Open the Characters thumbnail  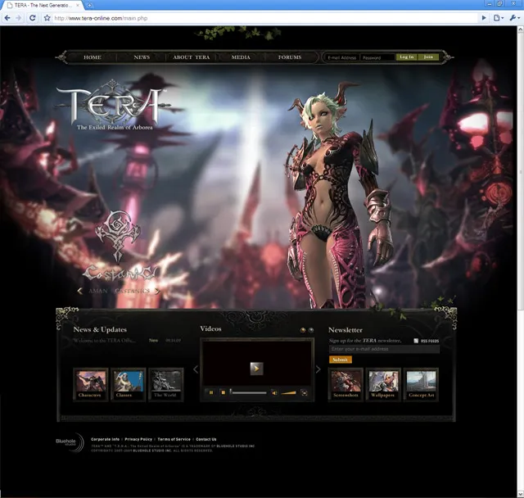[91, 384]
